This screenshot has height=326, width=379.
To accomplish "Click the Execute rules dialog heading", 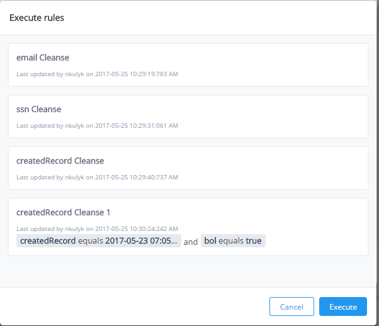I will click(37, 18).
